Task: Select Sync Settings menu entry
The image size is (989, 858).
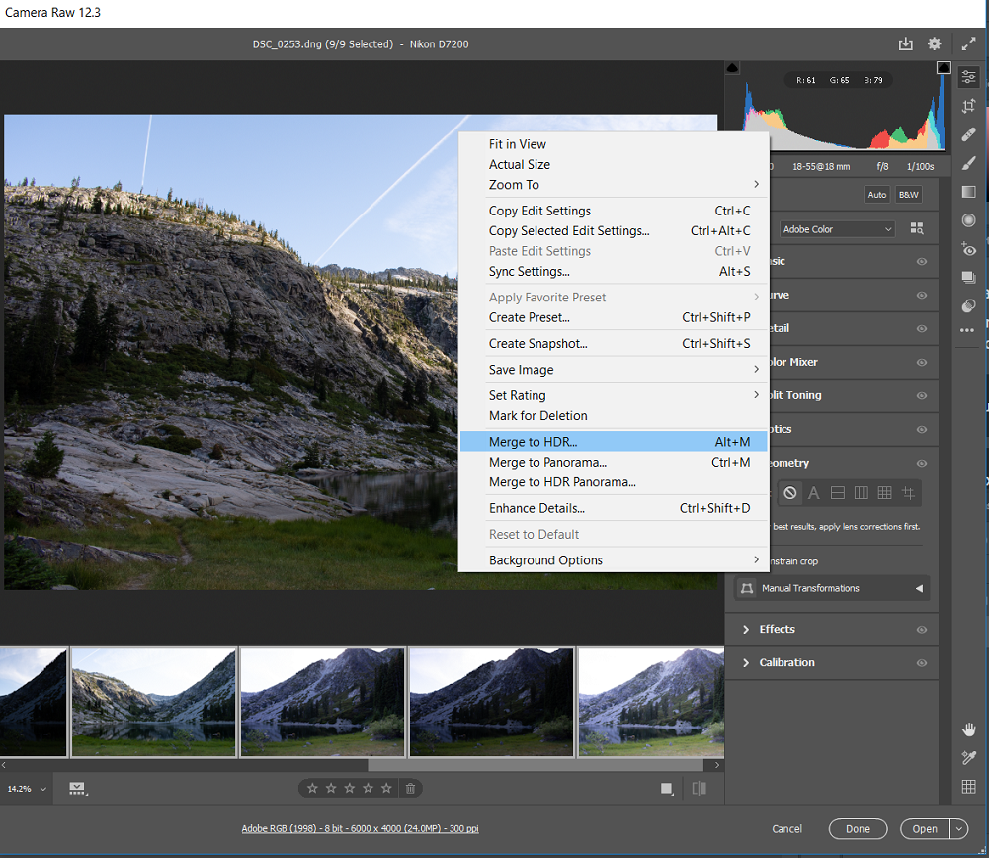Action: pyautogui.click(x=529, y=271)
